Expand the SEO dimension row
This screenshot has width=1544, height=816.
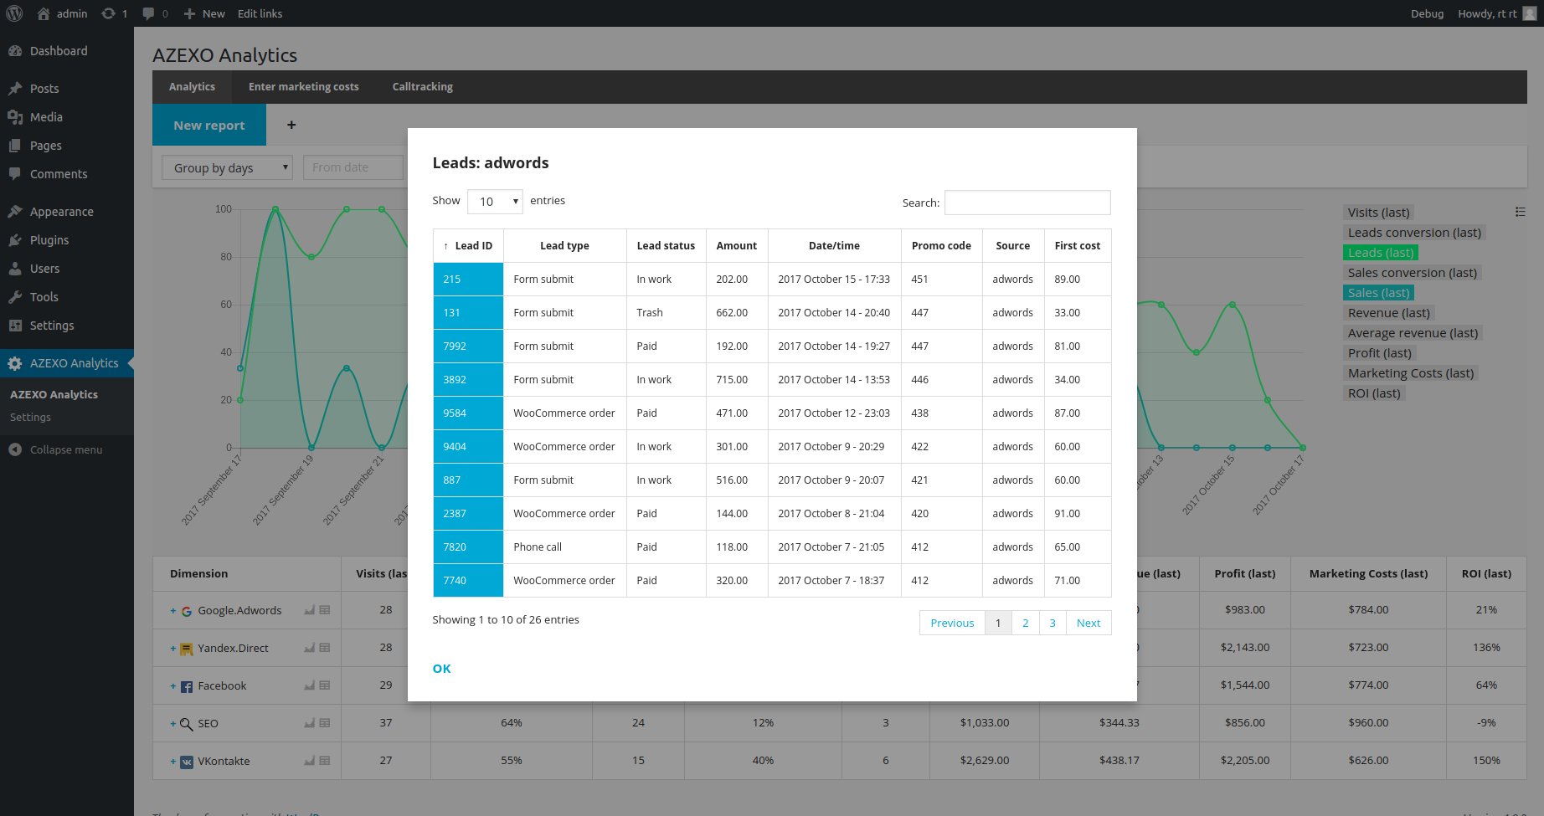coord(173,724)
